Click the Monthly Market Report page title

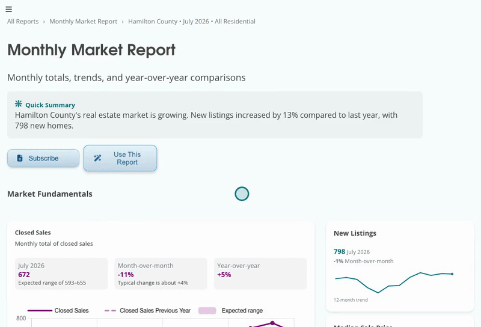(91, 50)
